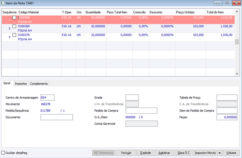Click the Desconto column header
This screenshot has width=242, height=158.
[x=162, y=12]
